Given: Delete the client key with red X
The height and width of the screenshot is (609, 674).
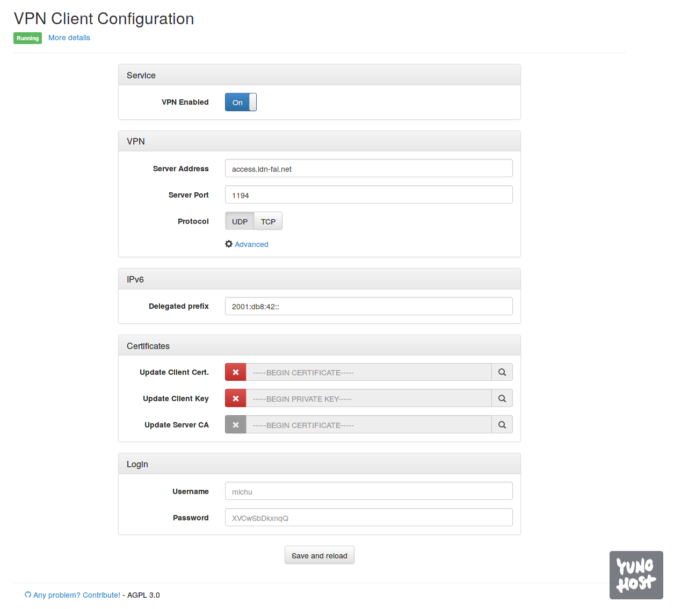Looking at the screenshot, I should [x=235, y=398].
